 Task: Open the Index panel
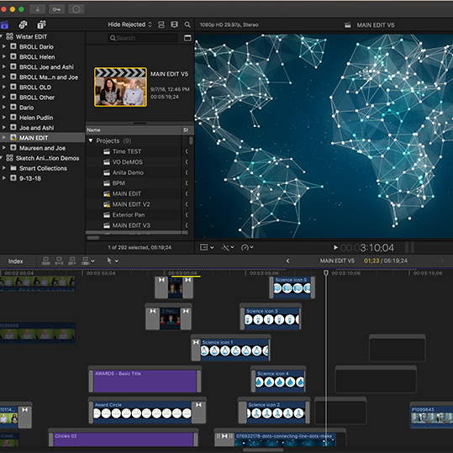coord(16,261)
